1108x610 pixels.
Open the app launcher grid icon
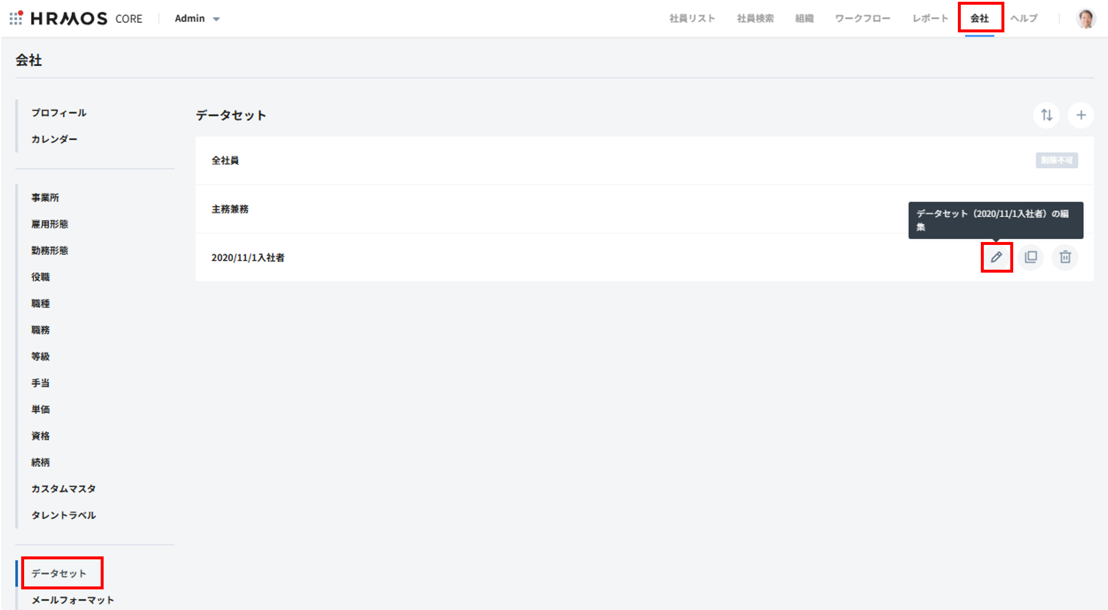coord(16,18)
